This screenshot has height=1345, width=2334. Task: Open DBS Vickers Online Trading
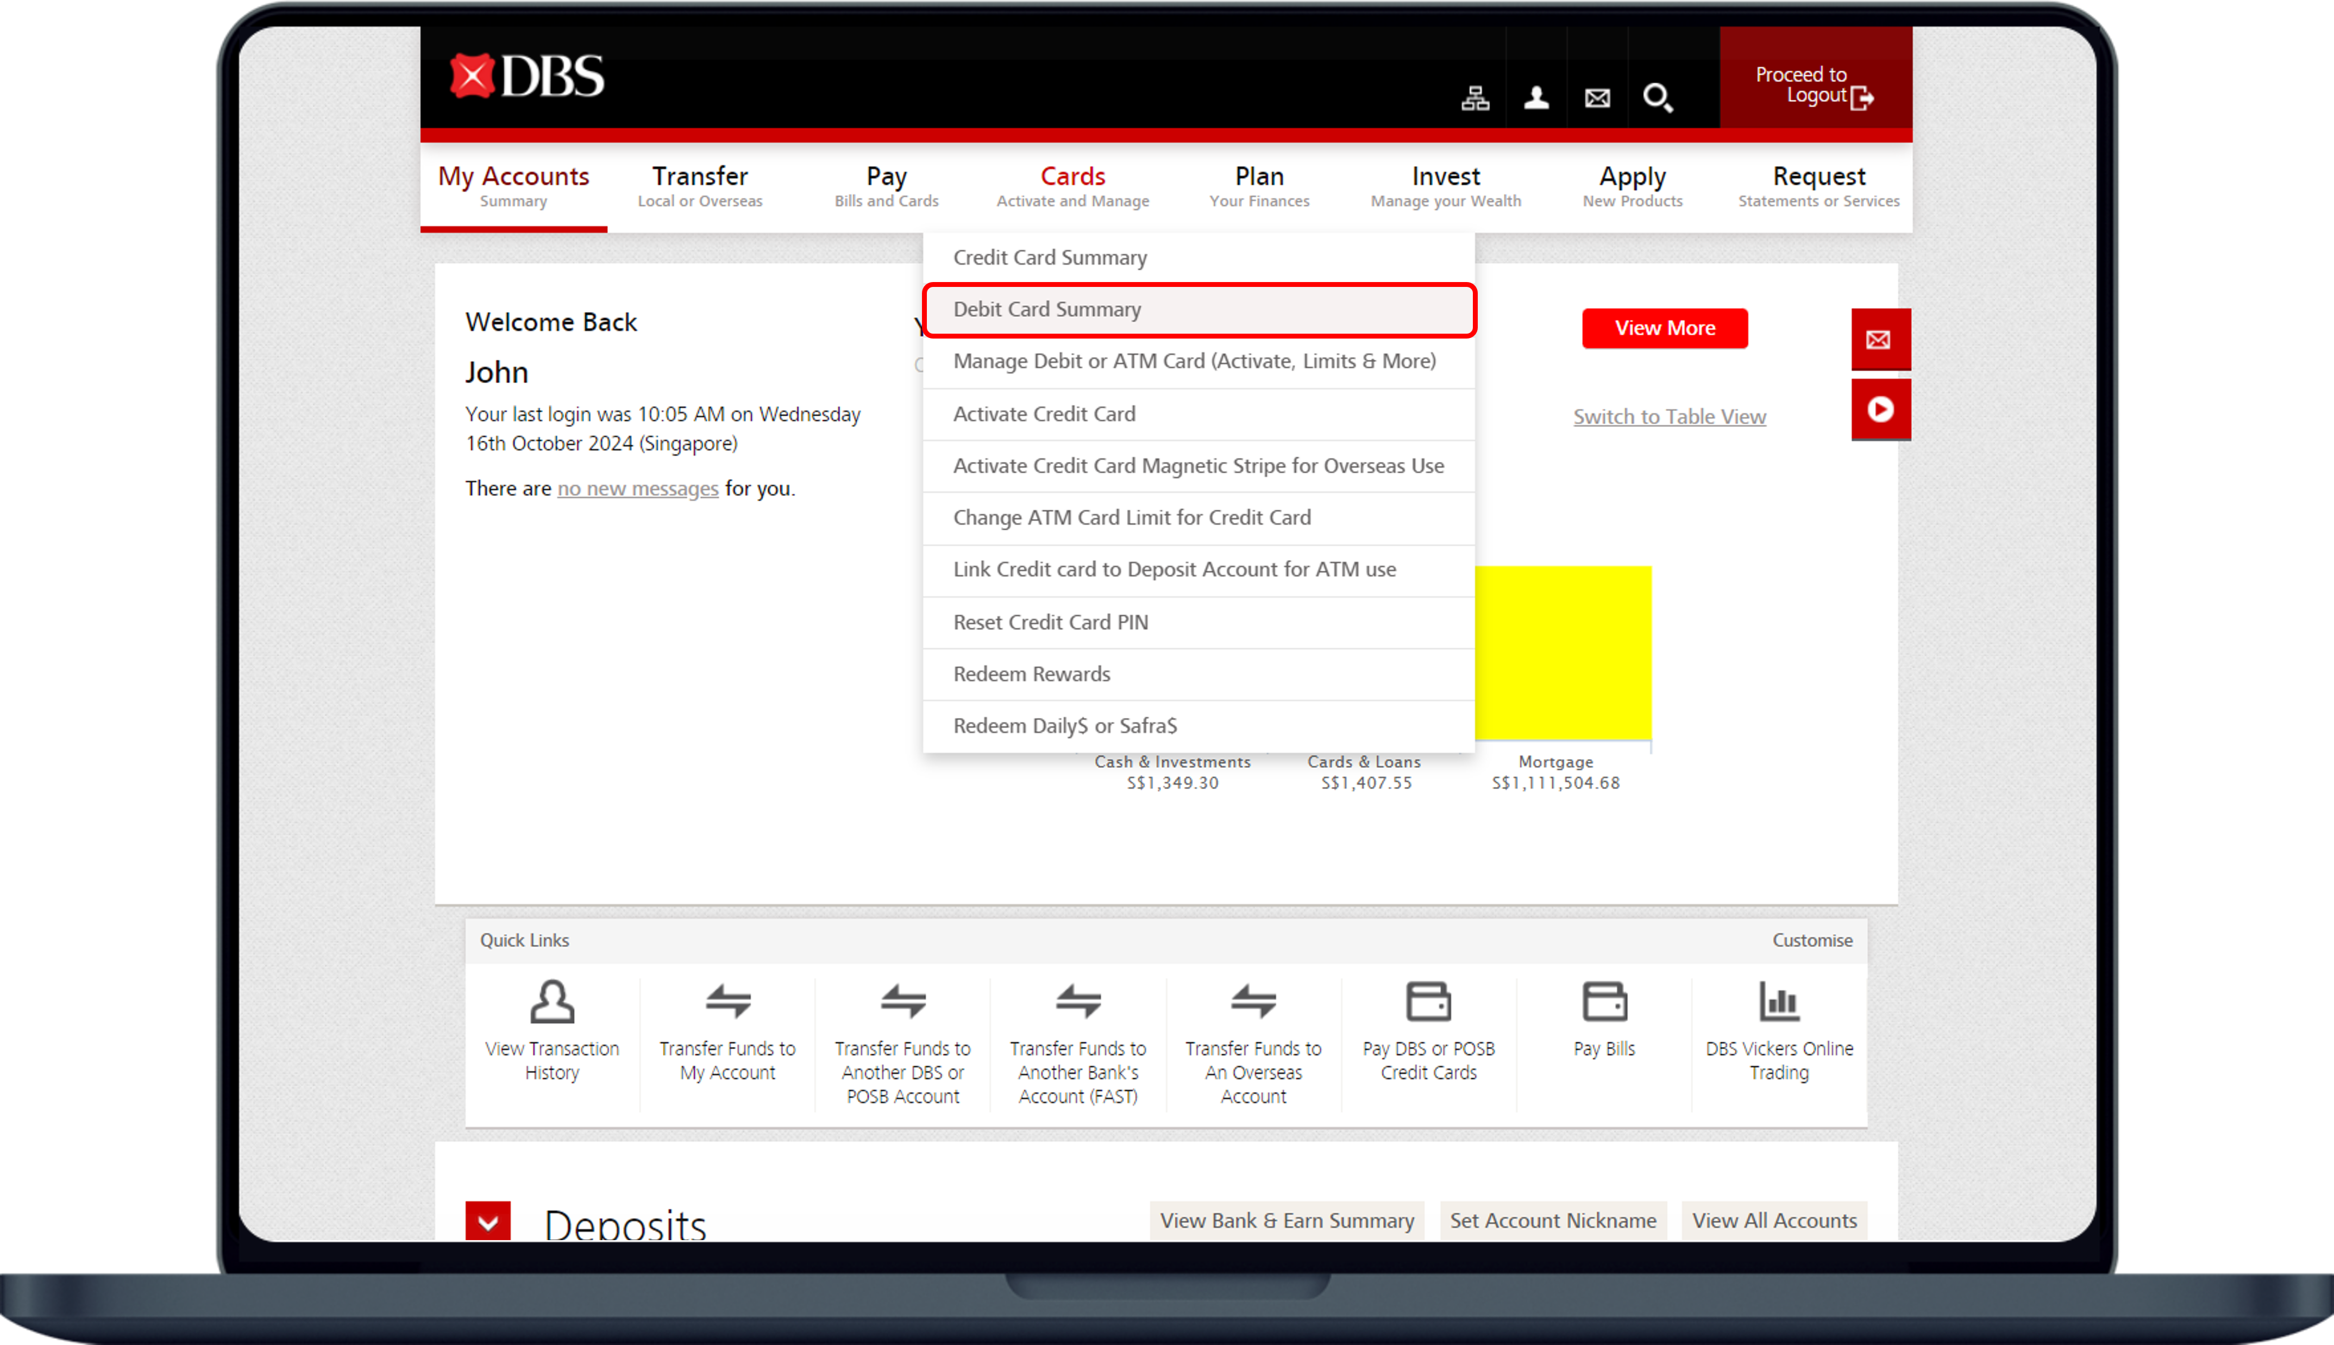[x=1779, y=1032]
